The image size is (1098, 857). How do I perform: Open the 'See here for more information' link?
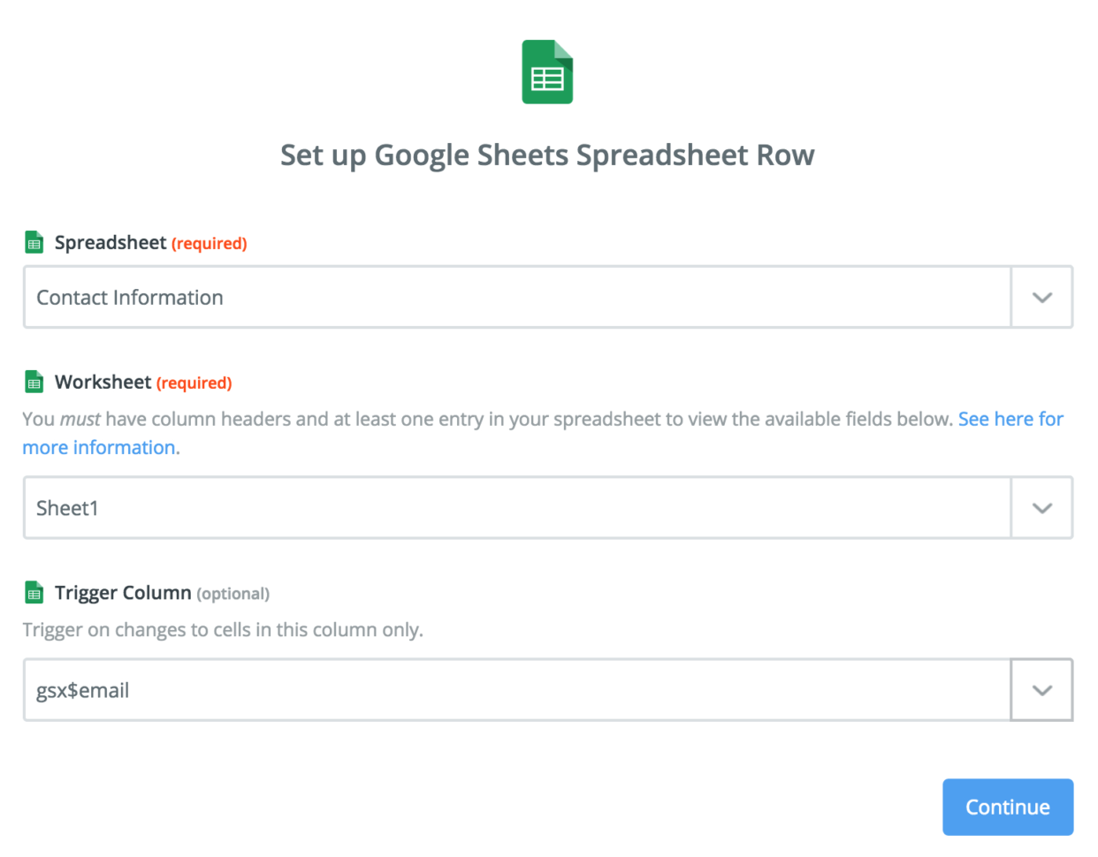point(1010,419)
